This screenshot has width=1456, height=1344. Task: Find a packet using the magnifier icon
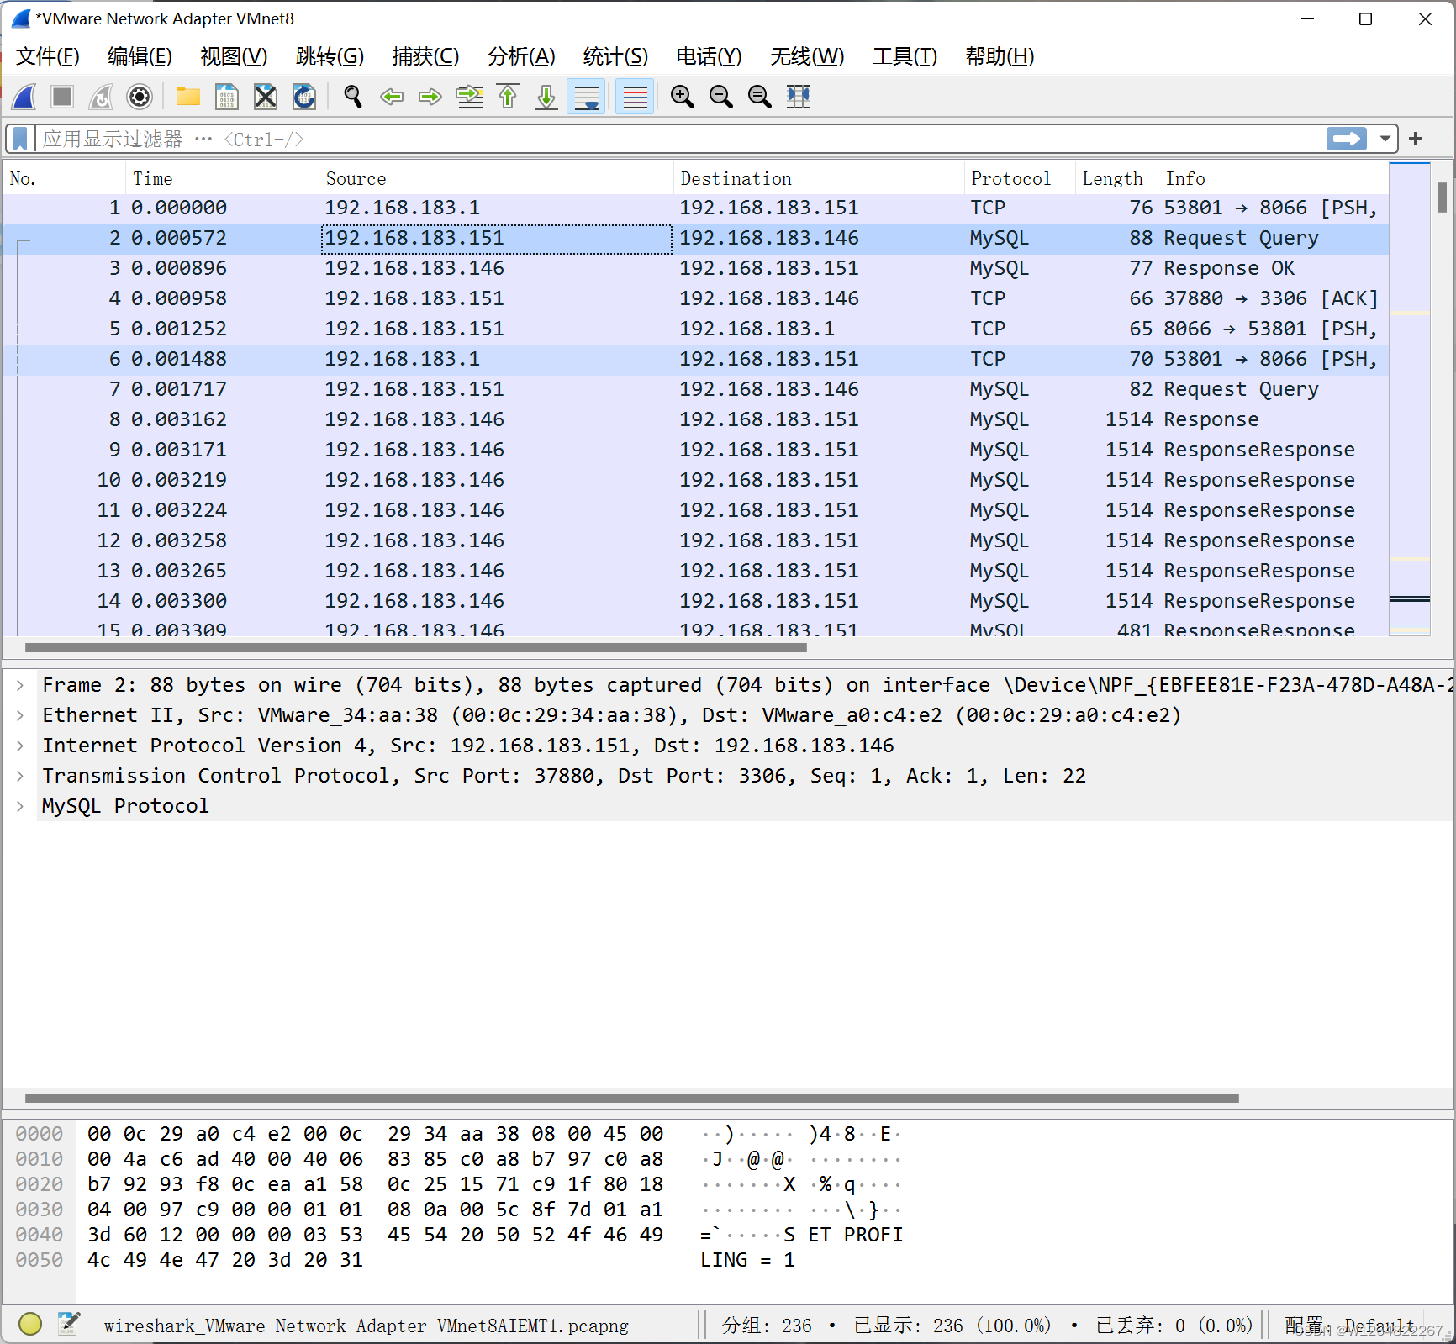(352, 97)
